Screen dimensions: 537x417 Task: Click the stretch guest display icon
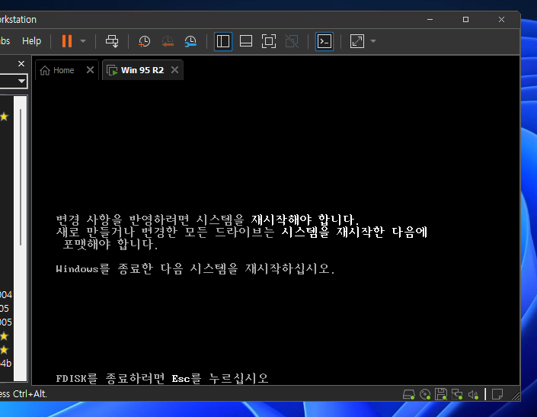tap(357, 41)
